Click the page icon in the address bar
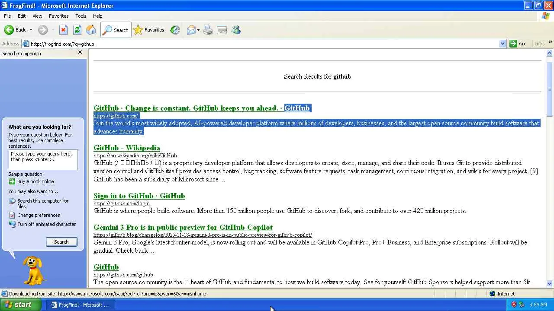 pos(26,44)
